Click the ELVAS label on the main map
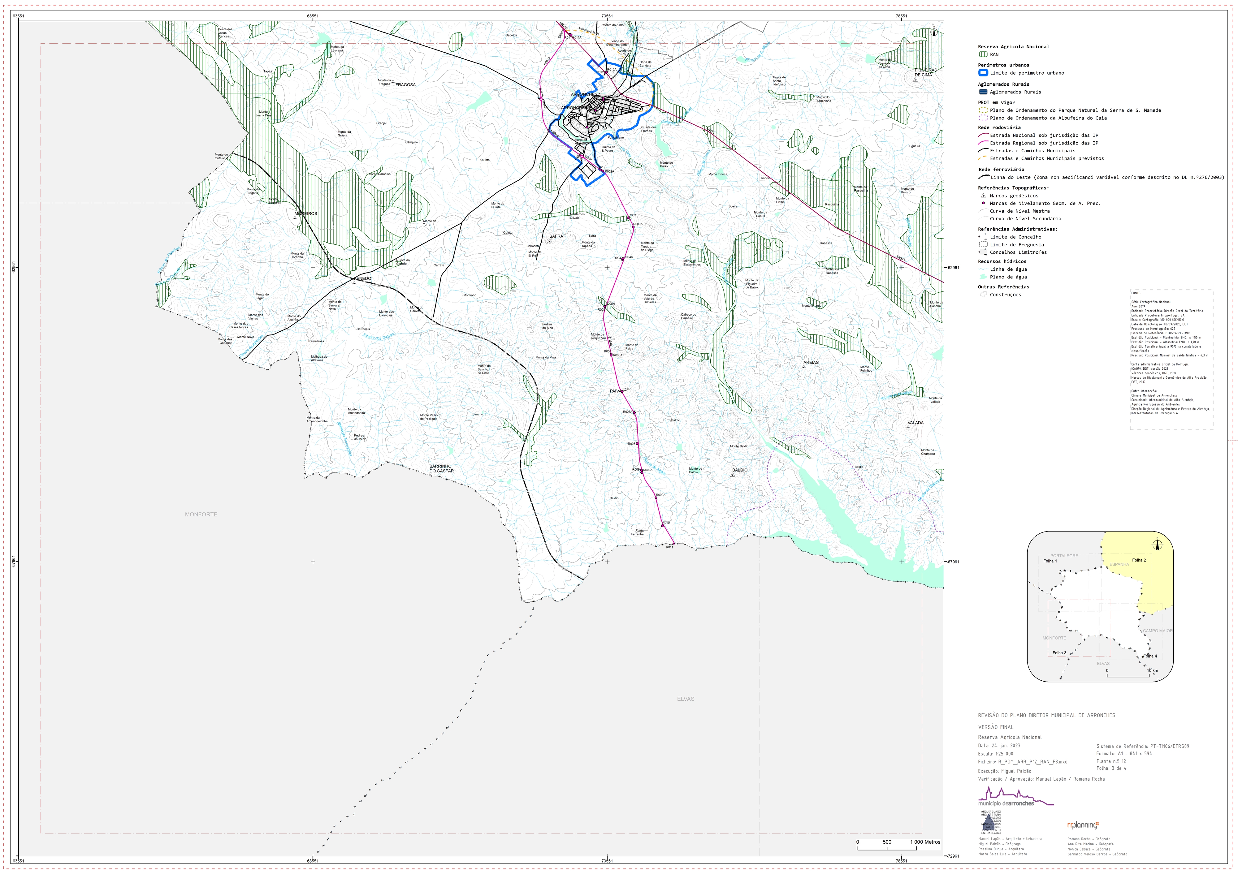Image resolution: width=1238 pixels, height=874 pixels. [686, 699]
